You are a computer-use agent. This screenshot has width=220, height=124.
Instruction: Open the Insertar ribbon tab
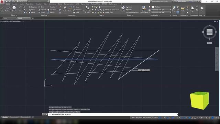tap(14, 4)
